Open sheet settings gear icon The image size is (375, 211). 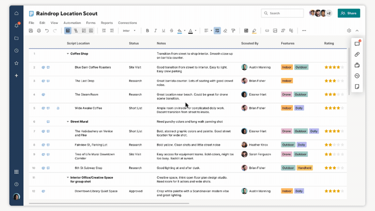(349, 30)
